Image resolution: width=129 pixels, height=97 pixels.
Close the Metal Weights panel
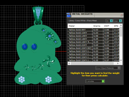click(x=121, y=15)
